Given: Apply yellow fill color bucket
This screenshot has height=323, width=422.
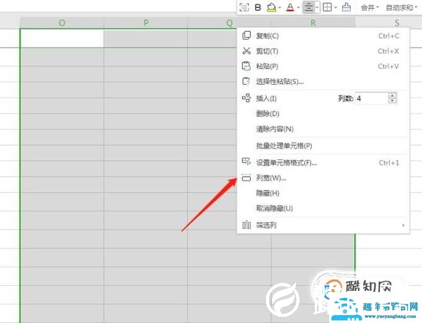Looking at the screenshot, I should [271, 7].
